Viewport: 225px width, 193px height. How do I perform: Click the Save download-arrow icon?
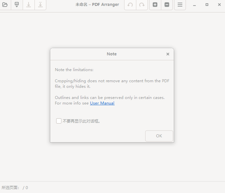click(x=29, y=5)
